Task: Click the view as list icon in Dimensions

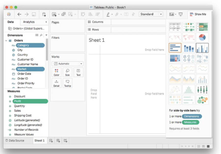Action: coord(37,35)
